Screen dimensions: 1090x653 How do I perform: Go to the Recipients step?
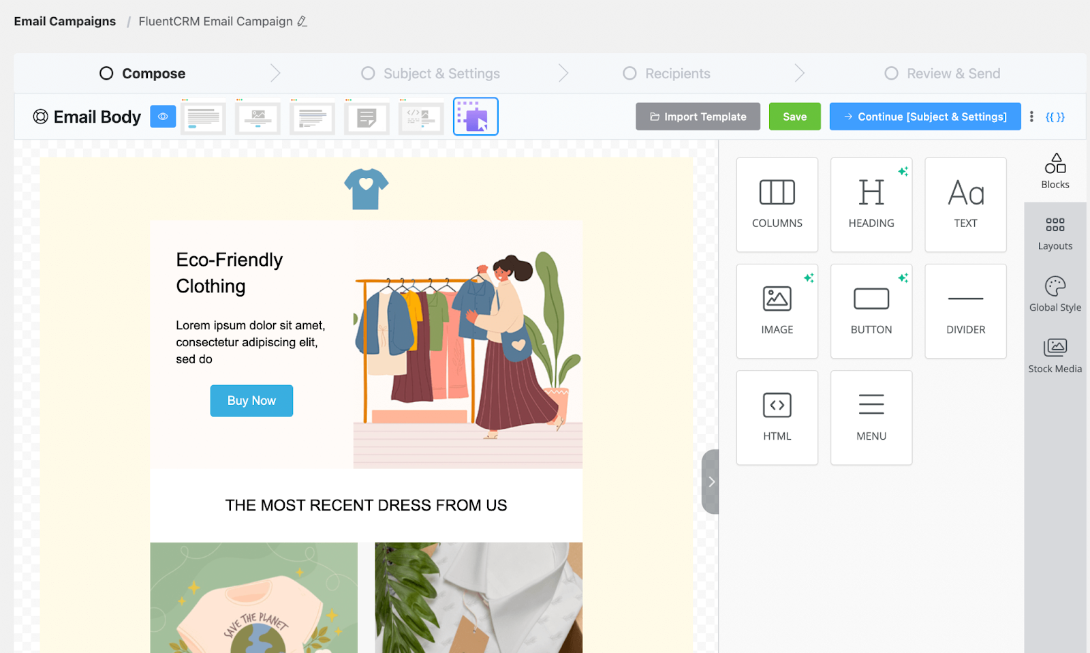(667, 74)
